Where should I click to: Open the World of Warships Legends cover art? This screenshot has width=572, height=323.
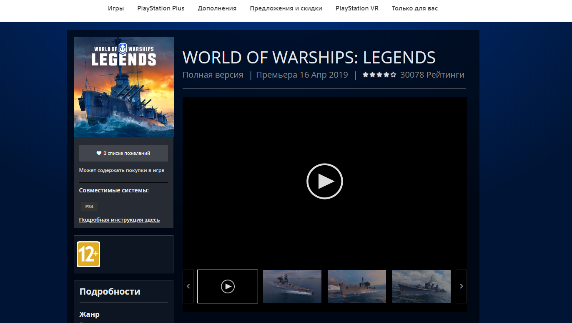[x=123, y=87]
